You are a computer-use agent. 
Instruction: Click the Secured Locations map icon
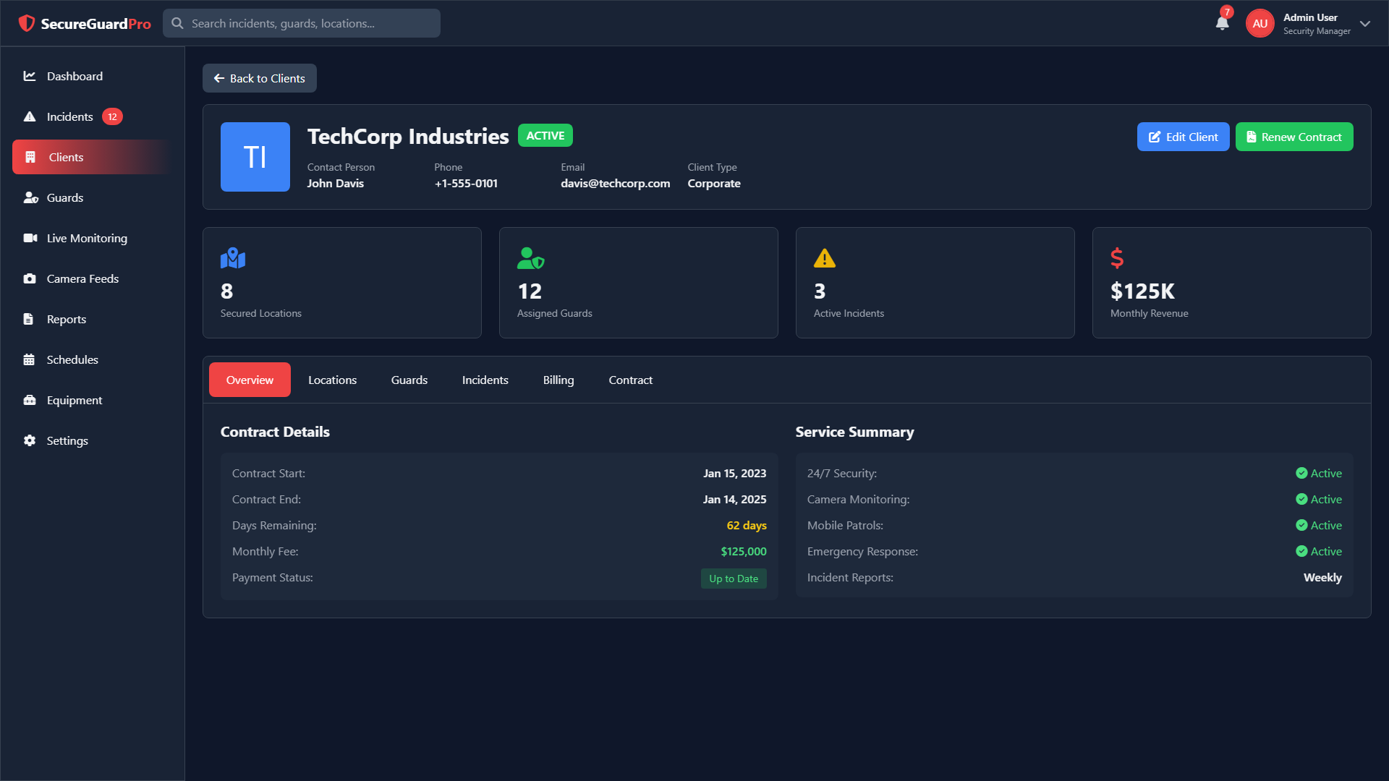233,258
